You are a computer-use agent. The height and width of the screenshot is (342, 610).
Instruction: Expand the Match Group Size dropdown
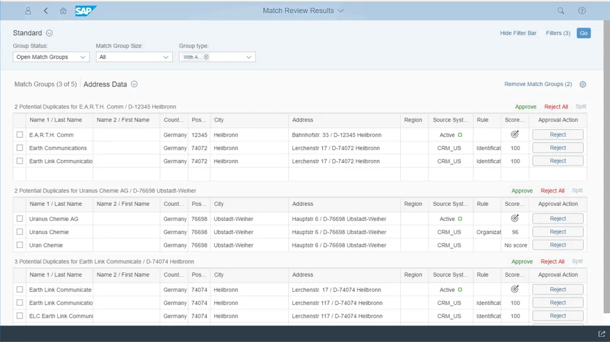coord(134,57)
